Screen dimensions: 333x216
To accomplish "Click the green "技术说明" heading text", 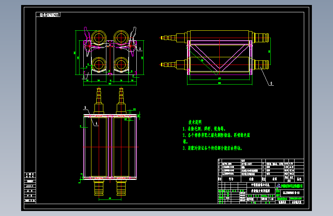I will coord(195,122).
